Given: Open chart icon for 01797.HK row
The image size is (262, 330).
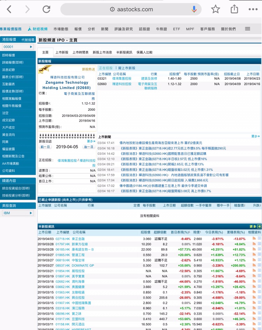Looking at the screenshot, I should [x=254, y=244].
